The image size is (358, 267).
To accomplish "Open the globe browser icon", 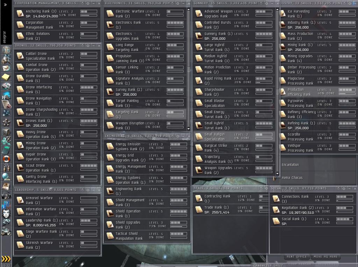I will point(6,177).
